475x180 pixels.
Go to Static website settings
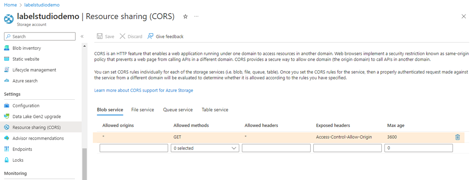click(x=26, y=59)
